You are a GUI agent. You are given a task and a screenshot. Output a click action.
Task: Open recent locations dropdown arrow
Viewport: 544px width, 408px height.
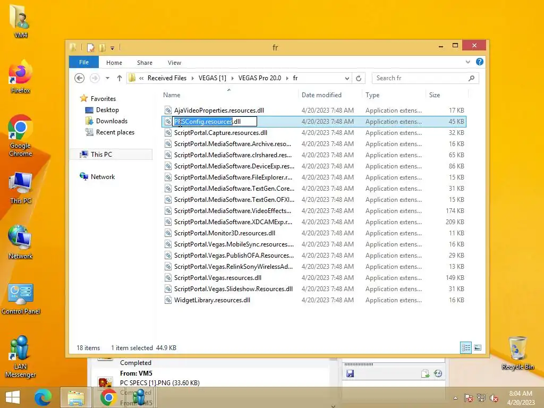coord(107,78)
